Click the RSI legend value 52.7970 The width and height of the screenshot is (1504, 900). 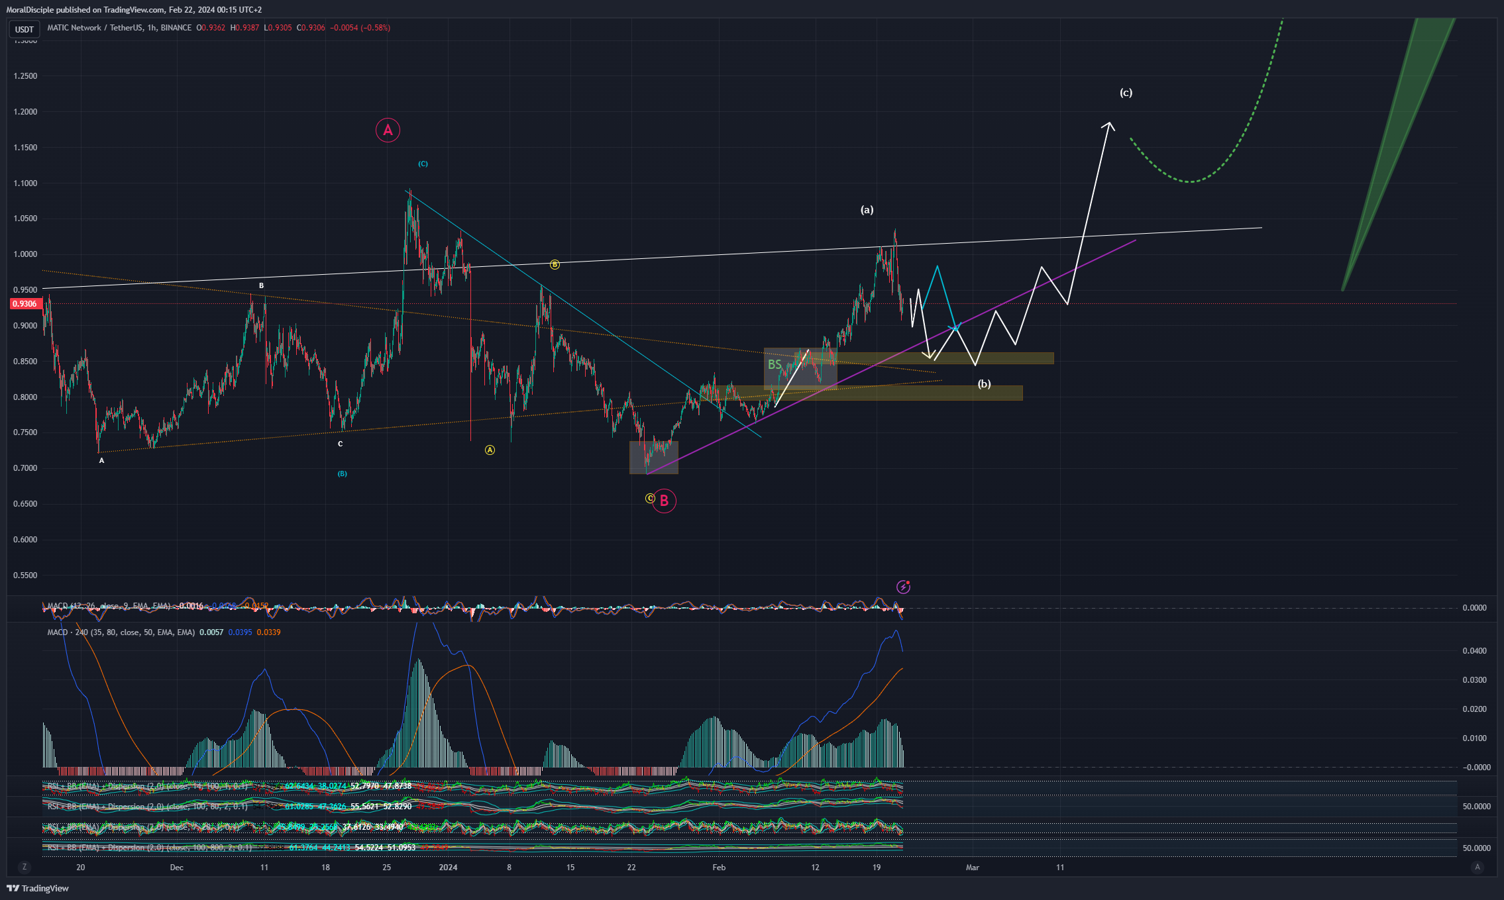(364, 786)
